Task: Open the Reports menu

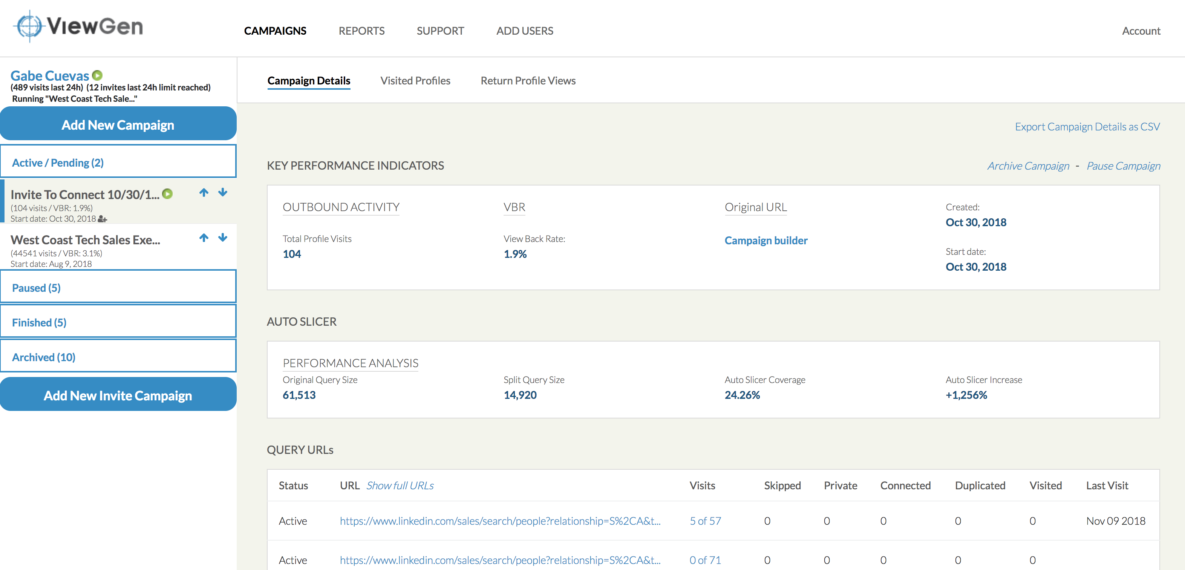Action: click(x=361, y=31)
